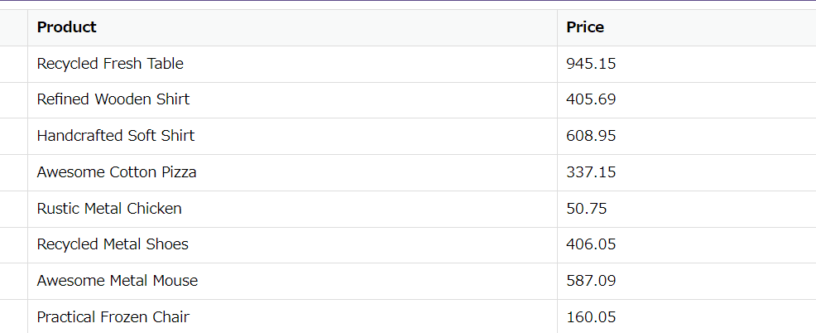Select the 405.69 price value
The image size is (816, 333).
[591, 99]
